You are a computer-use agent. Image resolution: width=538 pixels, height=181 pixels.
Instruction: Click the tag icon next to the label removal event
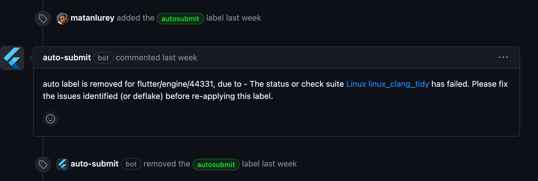point(43,164)
